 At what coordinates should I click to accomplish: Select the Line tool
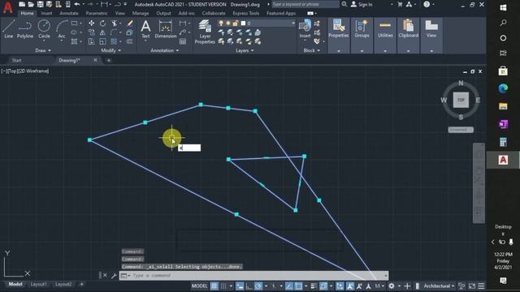pyautogui.click(x=9, y=29)
